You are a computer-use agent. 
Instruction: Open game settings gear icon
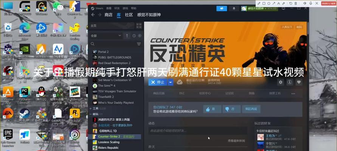280,82
